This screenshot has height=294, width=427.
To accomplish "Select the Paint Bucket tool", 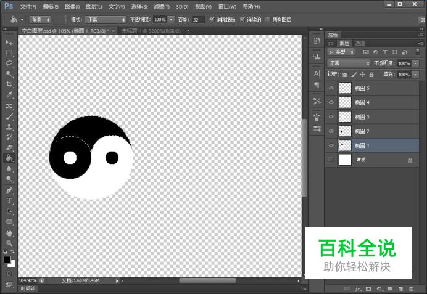I will tap(9, 158).
